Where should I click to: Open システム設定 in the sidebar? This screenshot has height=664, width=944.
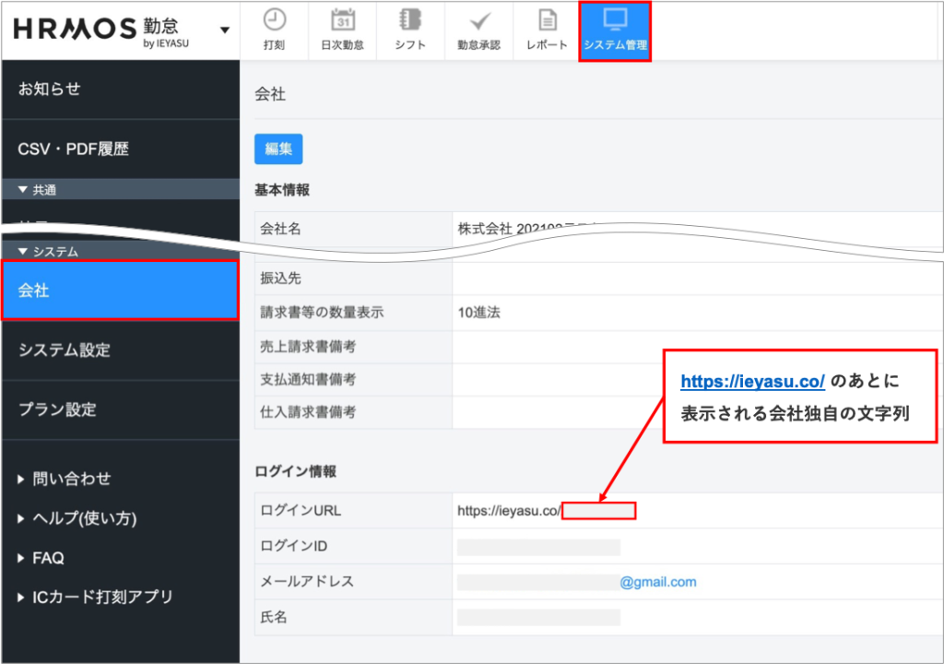pos(65,350)
